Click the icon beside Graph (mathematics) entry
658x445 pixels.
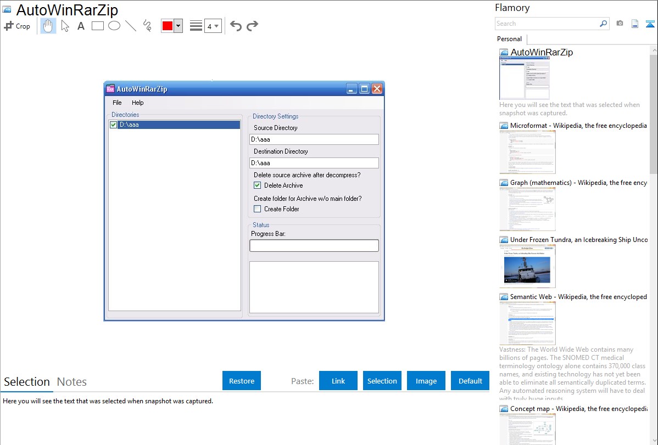click(x=504, y=183)
